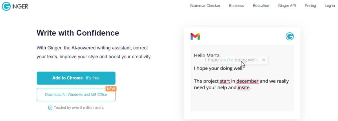Dismiss the suggestion popup with X
Screen dimensions: 338x121
point(264,60)
